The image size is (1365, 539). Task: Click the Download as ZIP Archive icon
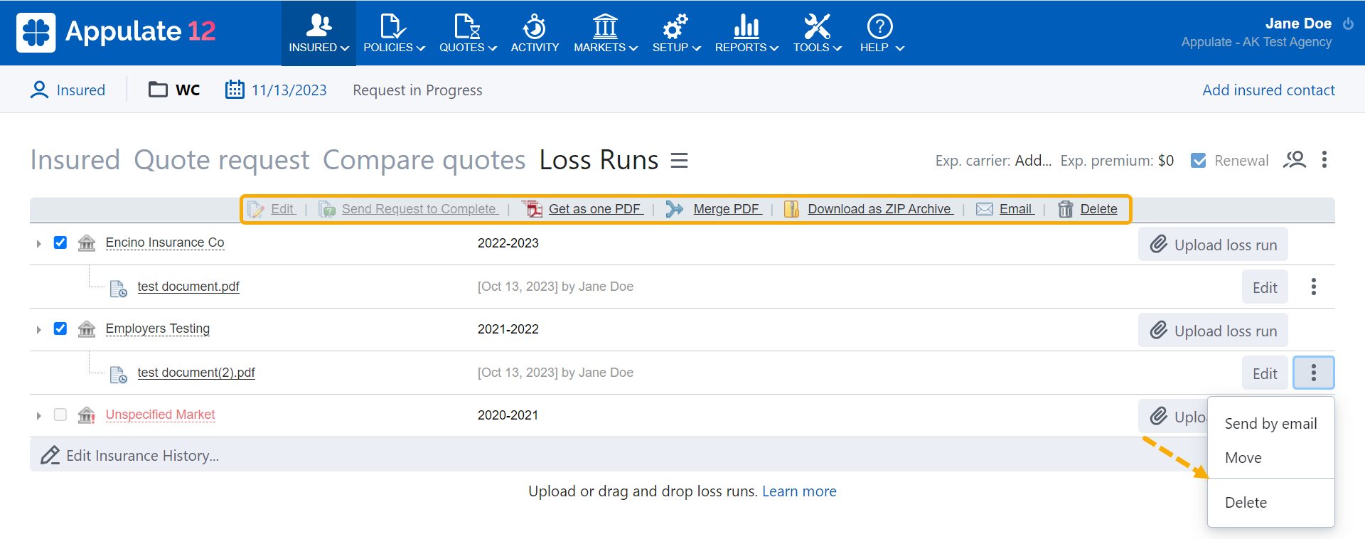click(791, 209)
